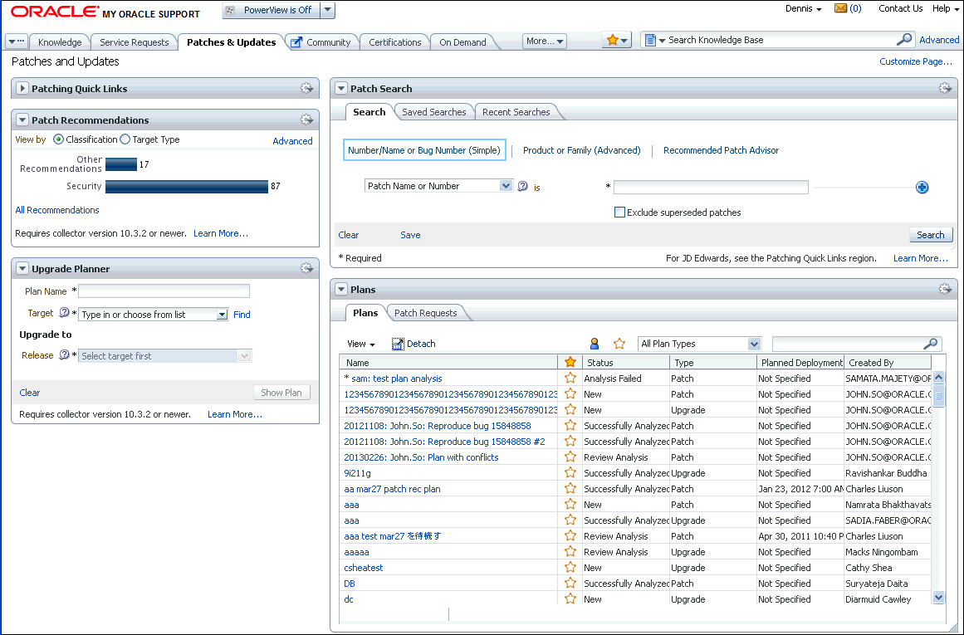Open the View menu in Plans

[x=361, y=344]
